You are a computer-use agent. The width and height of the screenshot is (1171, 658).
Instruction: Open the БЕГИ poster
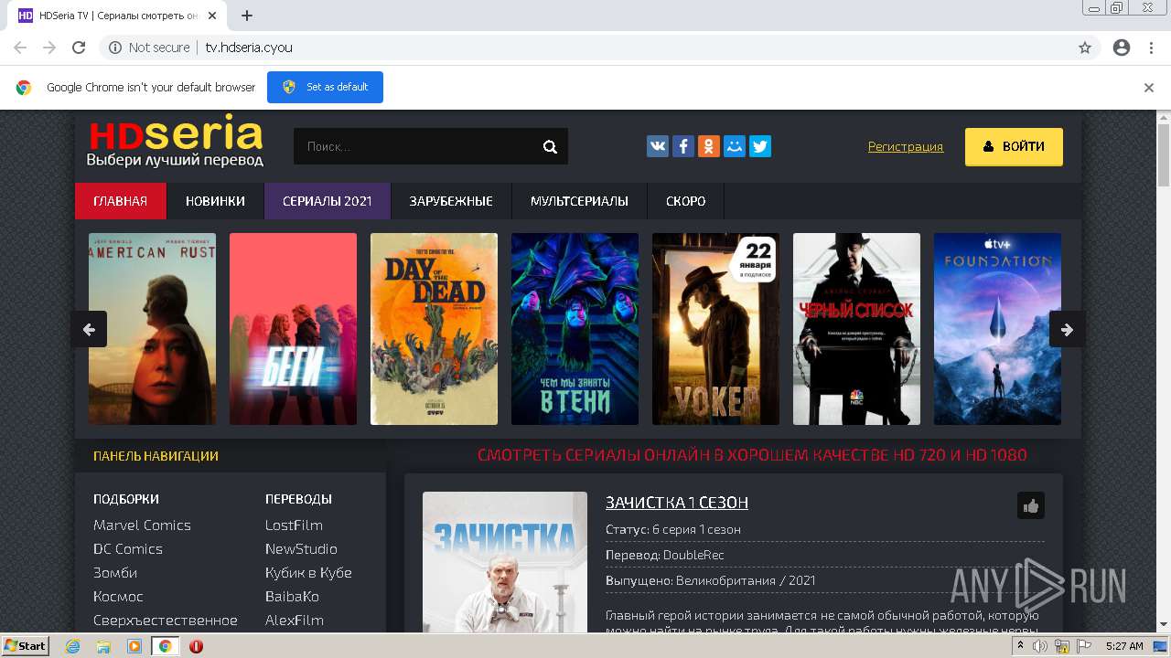click(x=293, y=329)
